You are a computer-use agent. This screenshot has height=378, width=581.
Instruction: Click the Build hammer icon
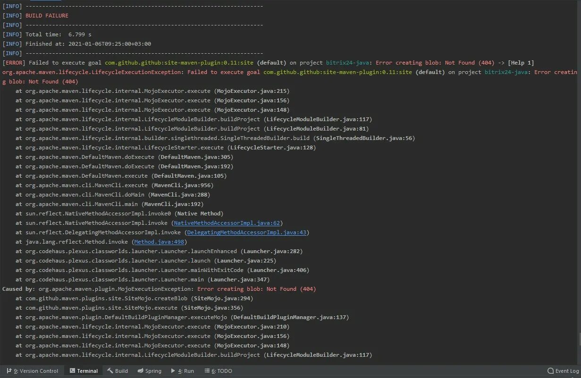pyautogui.click(x=110, y=371)
